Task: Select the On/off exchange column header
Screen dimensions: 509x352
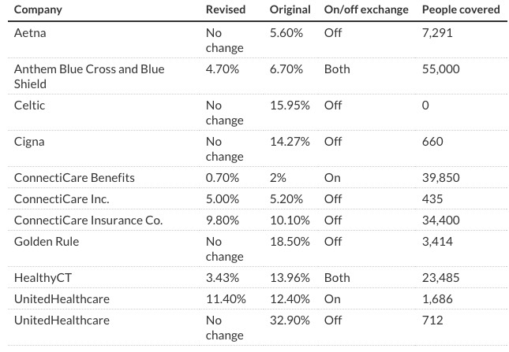Action: coord(366,9)
